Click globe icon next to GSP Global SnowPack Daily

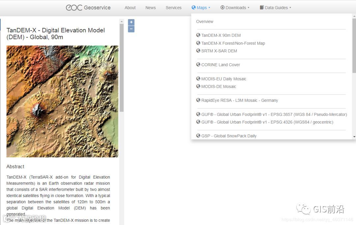pyautogui.click(x=198, y=136)
